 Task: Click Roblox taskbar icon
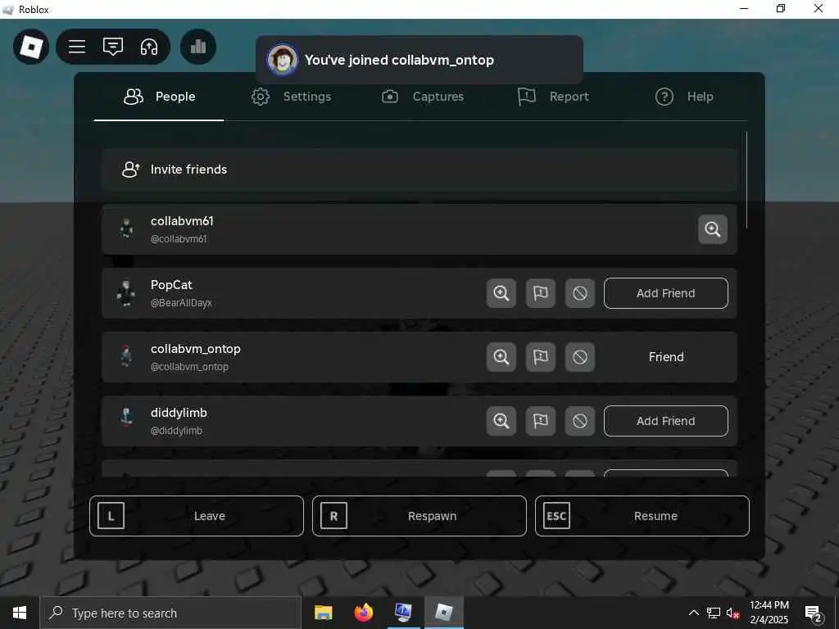(x=443, y=613)
